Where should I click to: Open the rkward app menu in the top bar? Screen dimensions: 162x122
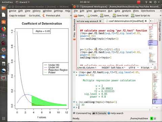(23, 2)
